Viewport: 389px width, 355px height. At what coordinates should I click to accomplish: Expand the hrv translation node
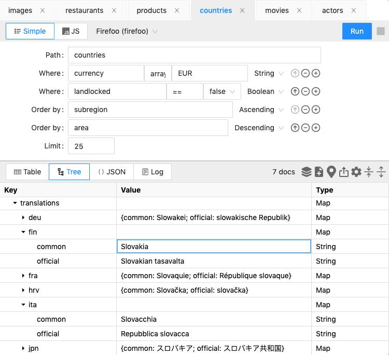click(x=23, y=290)
